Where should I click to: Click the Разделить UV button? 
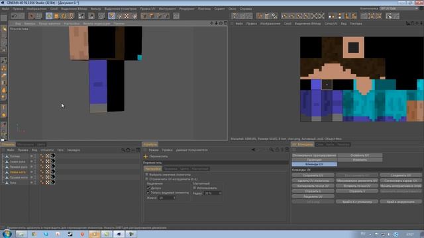click(313, 196)
